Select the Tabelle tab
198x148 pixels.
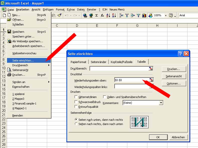click(x=141, y=62)
